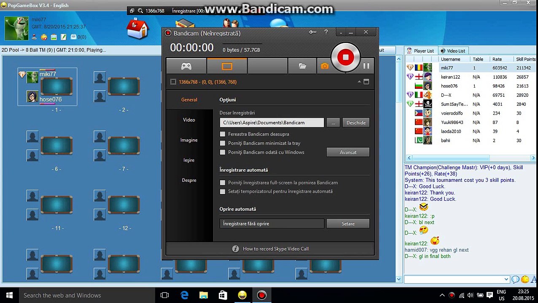Click the recording folder path field
538x303 pixels.
click(272, 122)
